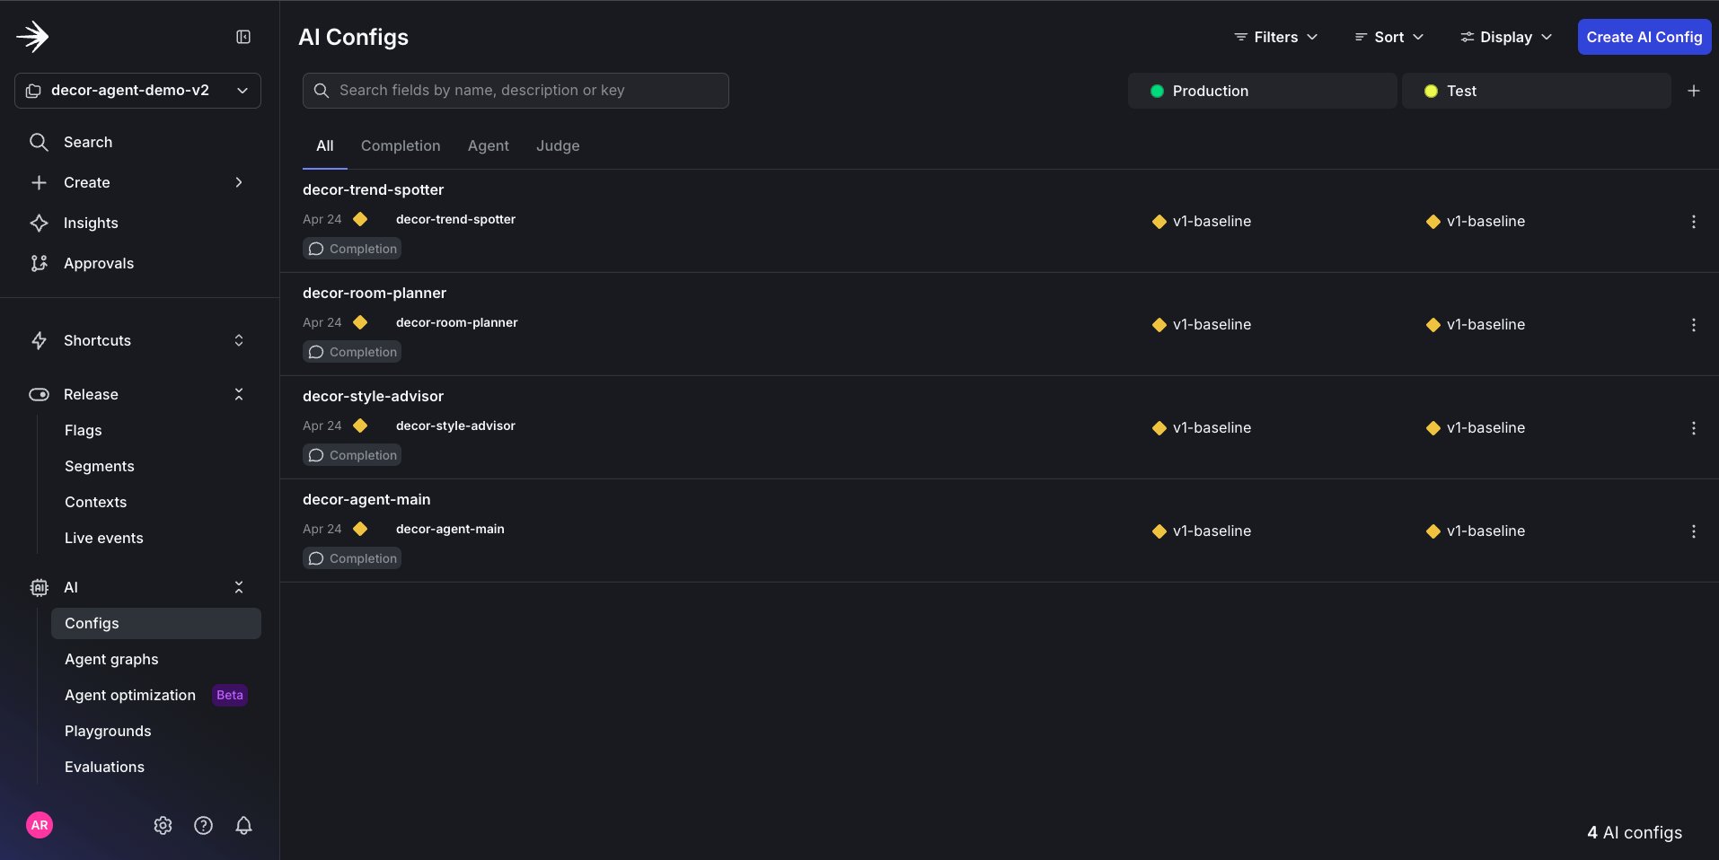Image resolution: width=1719 pixels, height=860 pixels.
Task: Add an environment column with plus icon
Action: click(1693, 91)
